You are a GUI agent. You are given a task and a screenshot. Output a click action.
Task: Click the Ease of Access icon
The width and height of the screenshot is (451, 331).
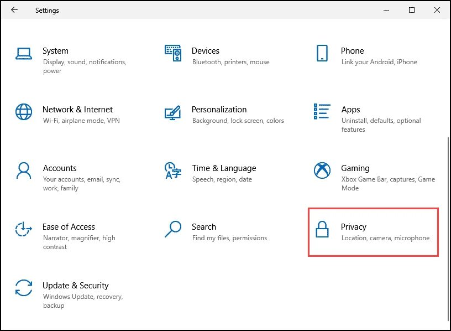click(x=23, y=229)
